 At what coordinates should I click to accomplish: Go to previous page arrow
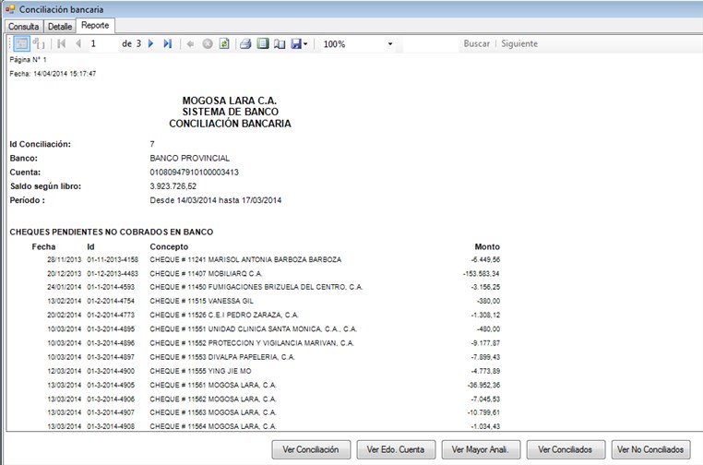coord(78,44)
